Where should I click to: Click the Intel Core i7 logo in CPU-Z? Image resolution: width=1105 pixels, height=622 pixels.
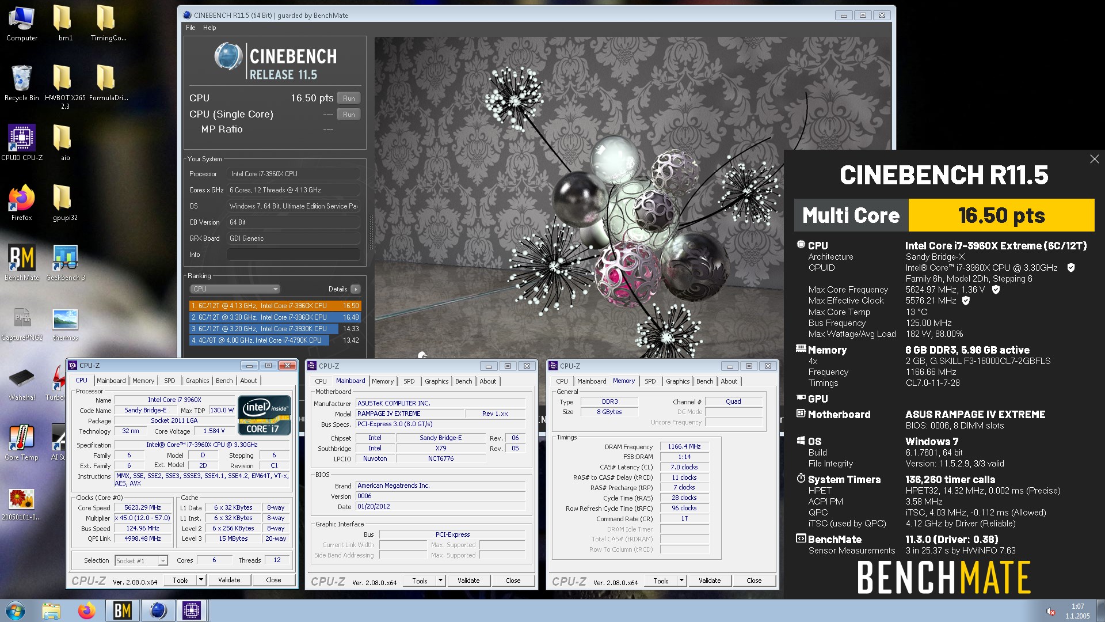264,415
